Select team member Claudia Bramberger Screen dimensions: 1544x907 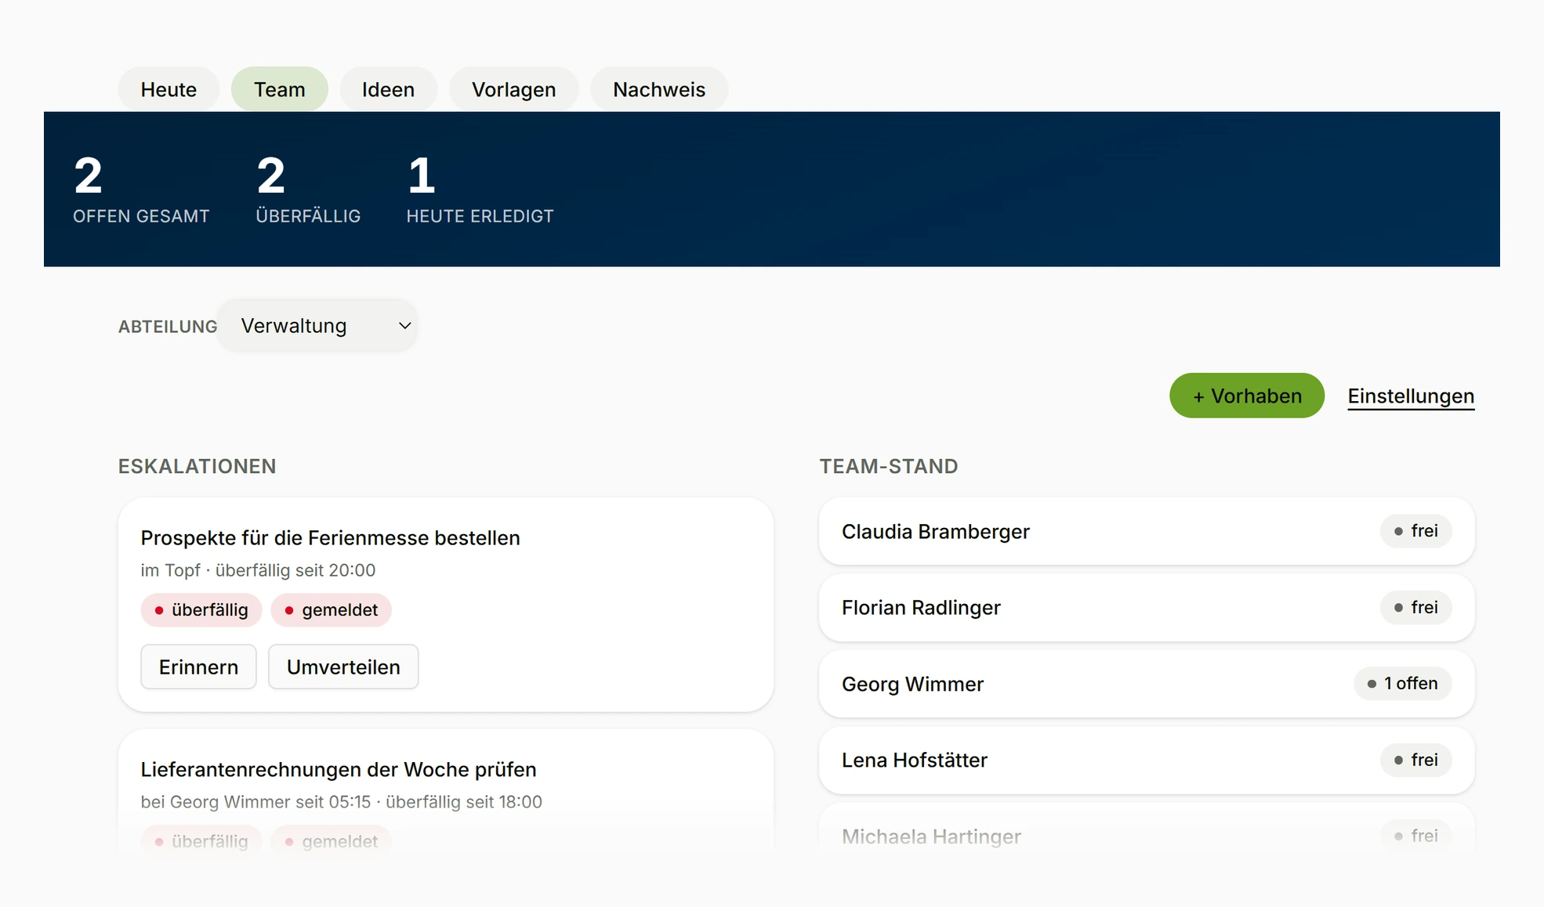click(x=1147, y=531)
